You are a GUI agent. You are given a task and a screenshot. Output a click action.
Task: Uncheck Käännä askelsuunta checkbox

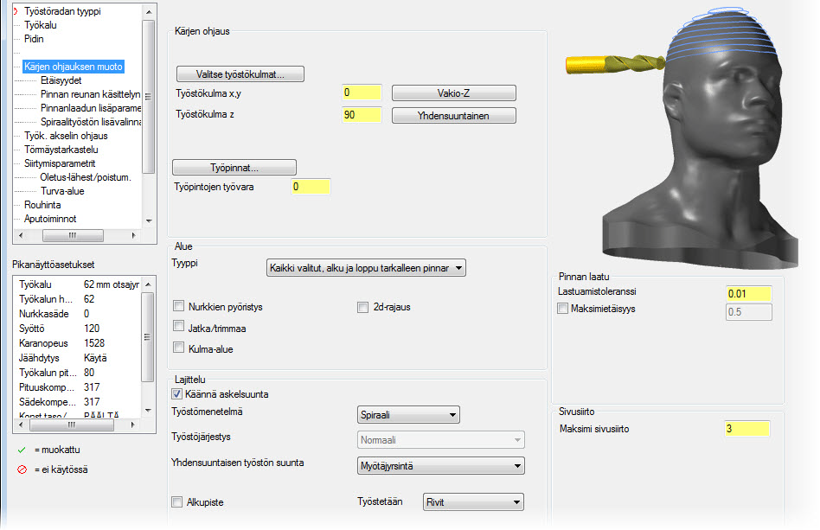tap(176, 393)
